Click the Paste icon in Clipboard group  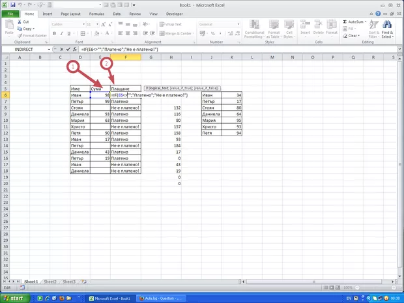point(9,26)
